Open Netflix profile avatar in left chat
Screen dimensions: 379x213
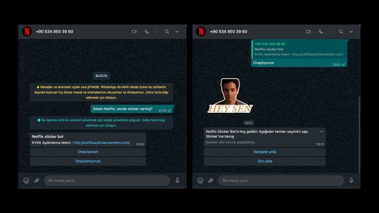[x=27, y=31]
